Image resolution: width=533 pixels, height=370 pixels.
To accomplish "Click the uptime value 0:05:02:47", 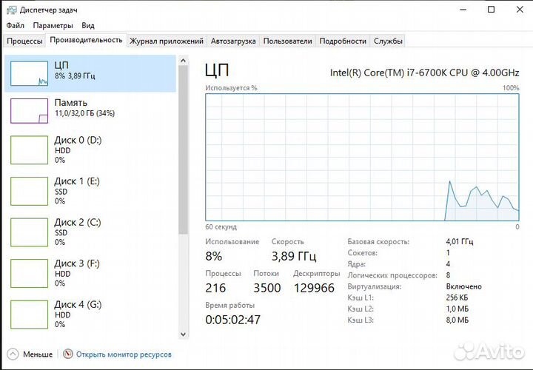I will tap(233, 320).
